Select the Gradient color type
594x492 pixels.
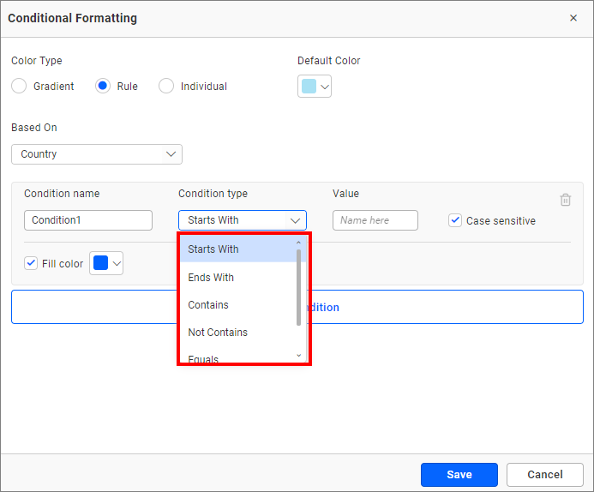point(19,87)
